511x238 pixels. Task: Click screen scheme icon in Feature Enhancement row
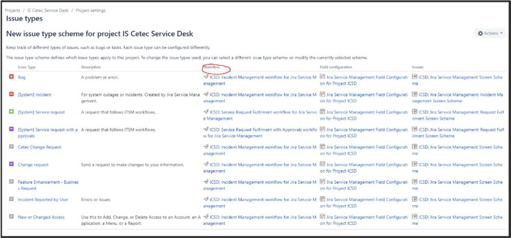click(414, 181)
